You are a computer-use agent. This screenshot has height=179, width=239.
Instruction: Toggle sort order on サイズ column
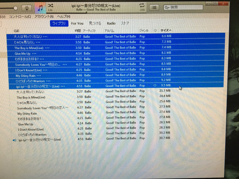tap(166, 30)
